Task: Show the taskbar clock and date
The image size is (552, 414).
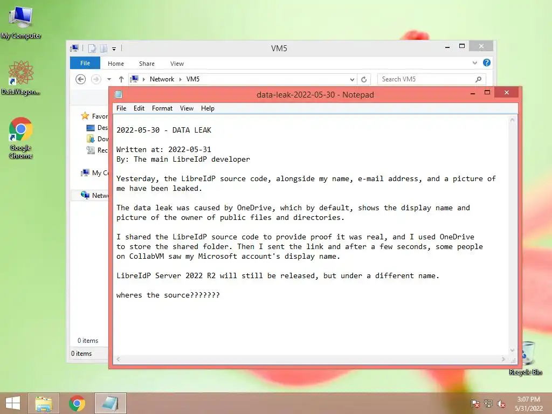Action: [528, 404]
